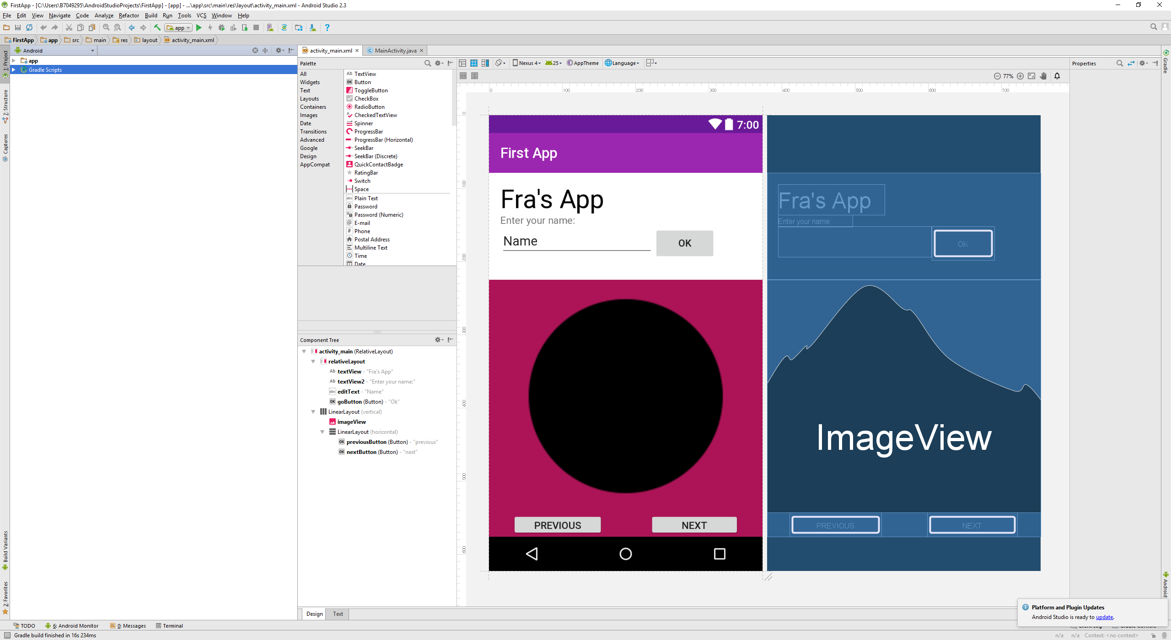The height and width of the screenshot is (640, 1171).
Task: Open SDK Manager download icon
Action: pyautogui.click(x=313, y=28)
